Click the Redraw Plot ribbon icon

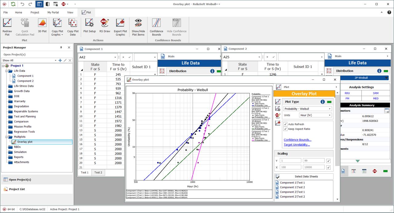click(x=7, y=27)
